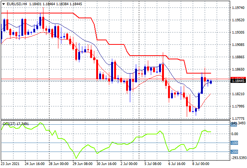Click the current price label 1.18445
247x168 pixels.
click(x=238, y=81)
